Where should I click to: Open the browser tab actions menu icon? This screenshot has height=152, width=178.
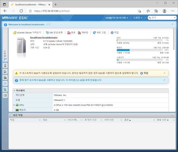[4, 4]
